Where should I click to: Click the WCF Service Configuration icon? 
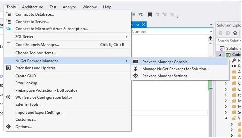(8, 97)
